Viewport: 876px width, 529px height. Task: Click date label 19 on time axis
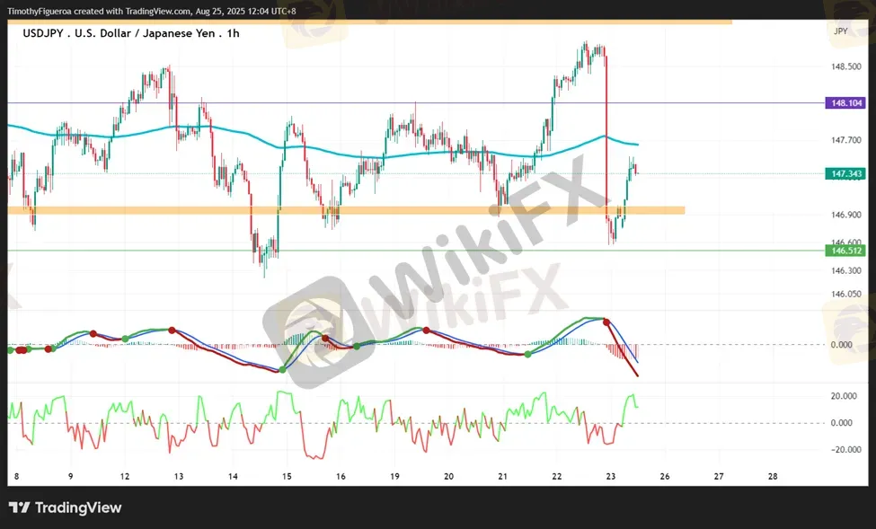pos(394,477)
